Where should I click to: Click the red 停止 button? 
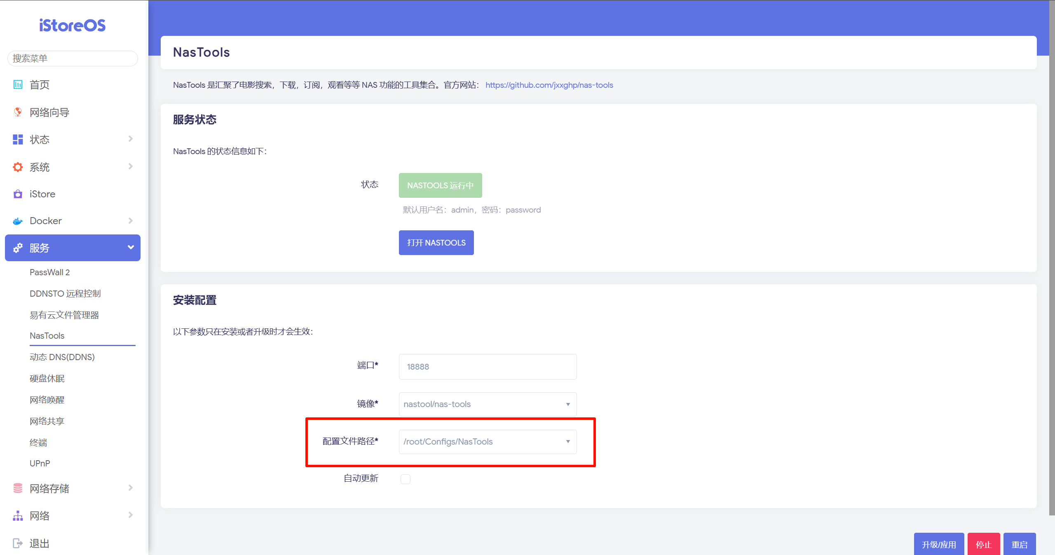tap(984, 544)
